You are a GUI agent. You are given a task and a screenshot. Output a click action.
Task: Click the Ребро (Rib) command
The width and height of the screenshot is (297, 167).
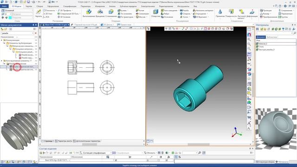coord(165,13)
